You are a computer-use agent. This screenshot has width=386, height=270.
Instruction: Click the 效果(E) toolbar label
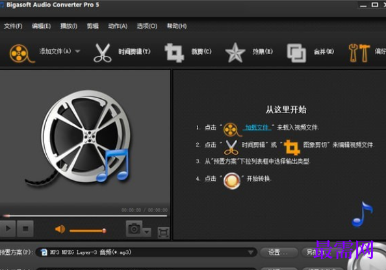[x=263, y=51]
